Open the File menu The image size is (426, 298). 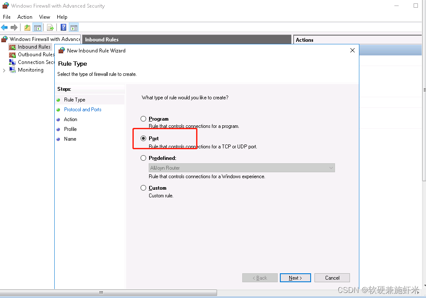(x=7, y=17)
